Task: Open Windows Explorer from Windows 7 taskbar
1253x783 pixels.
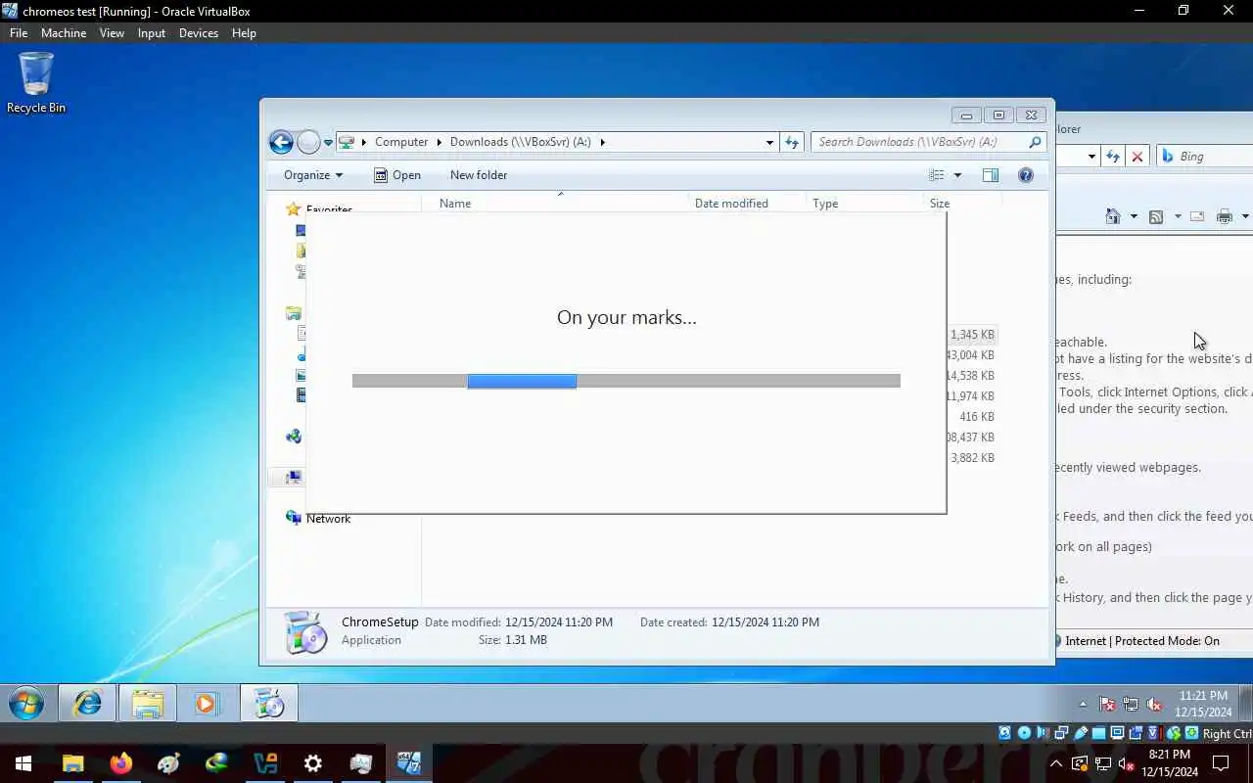Action: 148,703
